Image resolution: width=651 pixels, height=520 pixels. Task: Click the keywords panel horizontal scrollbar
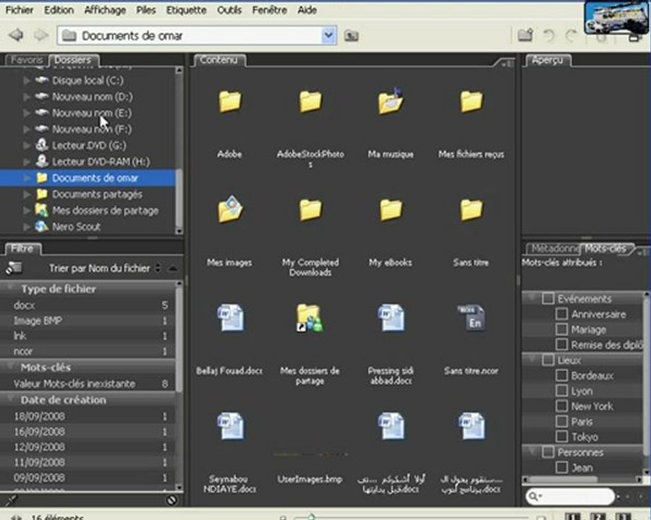coord(562,480)
